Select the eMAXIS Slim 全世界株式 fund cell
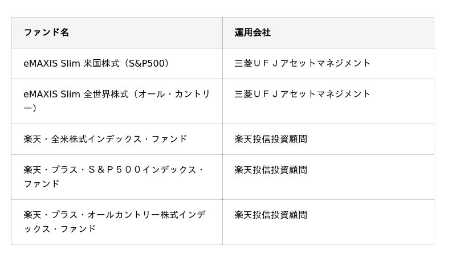This screenshot has height=262, width=456. pos(116,101)
